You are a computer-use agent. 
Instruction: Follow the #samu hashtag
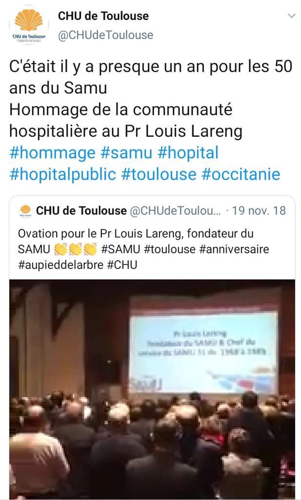126,152
